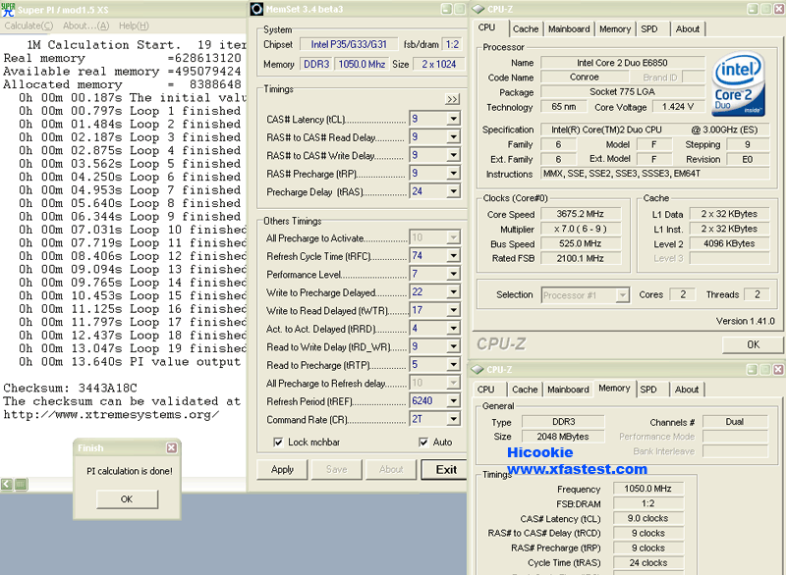Click OK button in top CPU-Z window
The width and height of the screenshot is (786, 575).
[753, 344]
